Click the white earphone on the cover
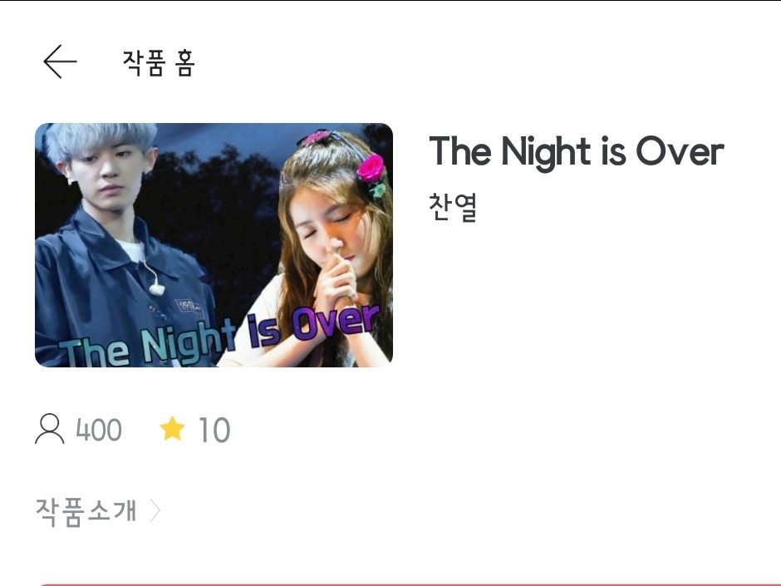 pyautogui.click(x=156, y=288)
